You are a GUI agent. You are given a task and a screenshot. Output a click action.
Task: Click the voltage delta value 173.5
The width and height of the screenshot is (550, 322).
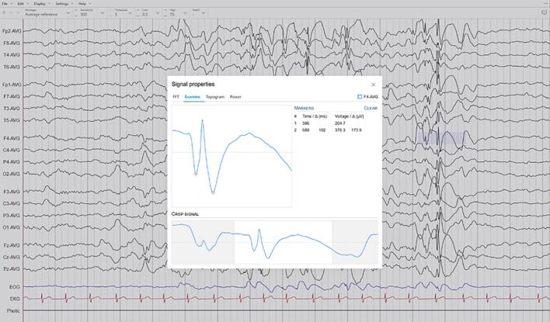[x=356, y=130]
